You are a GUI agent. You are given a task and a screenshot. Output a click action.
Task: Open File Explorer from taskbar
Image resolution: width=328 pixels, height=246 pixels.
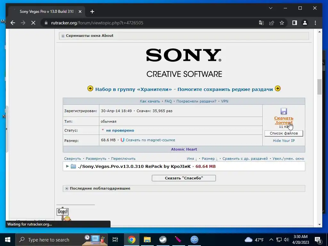147,240
